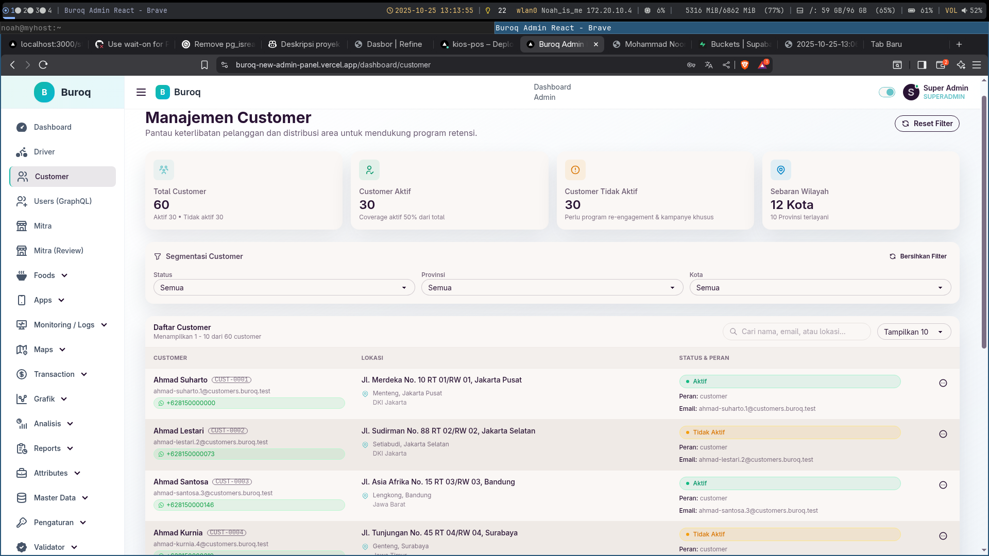The height and width of the screenshot is (556, 989).
Task: Select the Reports icon in the sidebar
Action: [22, 448]
